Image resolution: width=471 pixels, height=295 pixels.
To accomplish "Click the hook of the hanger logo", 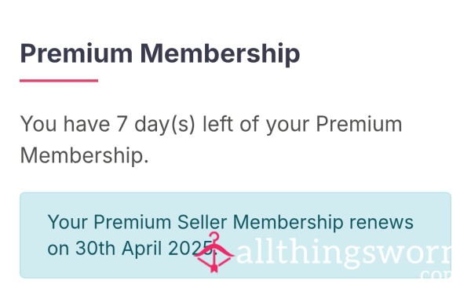I will click(214, 238).
